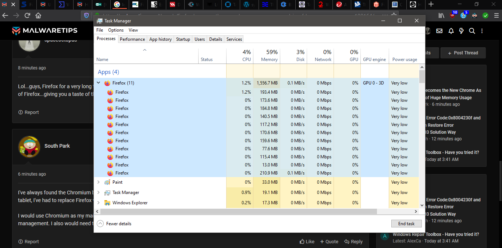Open a new browser tab
502x248 pixels.
point(431,4)
